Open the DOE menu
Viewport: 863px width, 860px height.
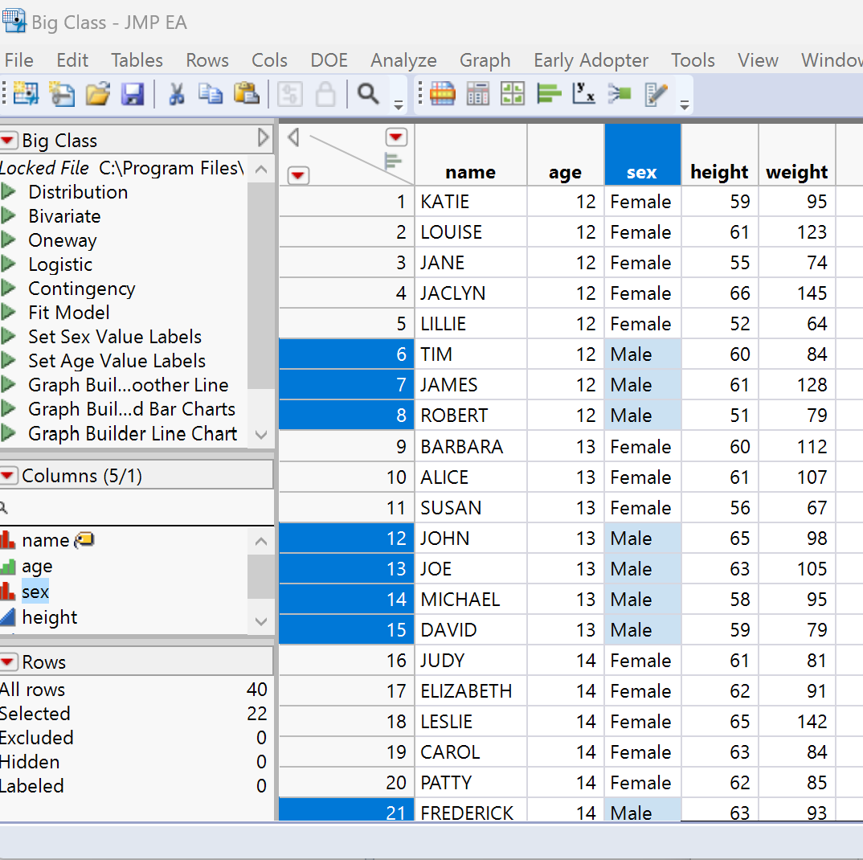[329, 60]
